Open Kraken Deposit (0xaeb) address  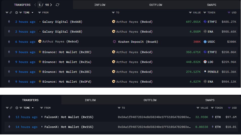pyautogui.click(x=138, y=42)
